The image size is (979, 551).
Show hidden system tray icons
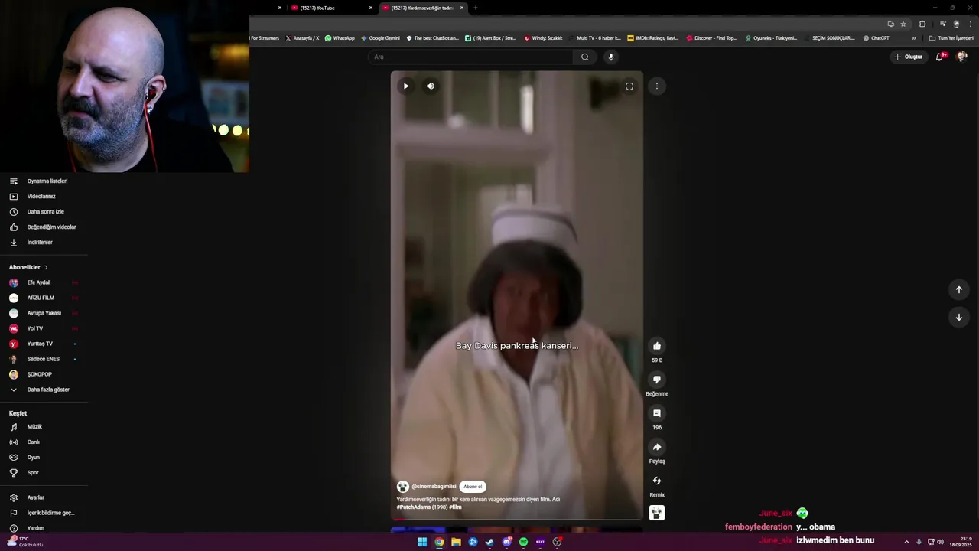pos(906,542)
